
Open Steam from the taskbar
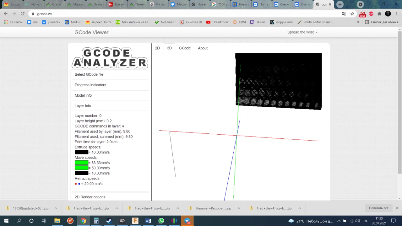point(109,221)
